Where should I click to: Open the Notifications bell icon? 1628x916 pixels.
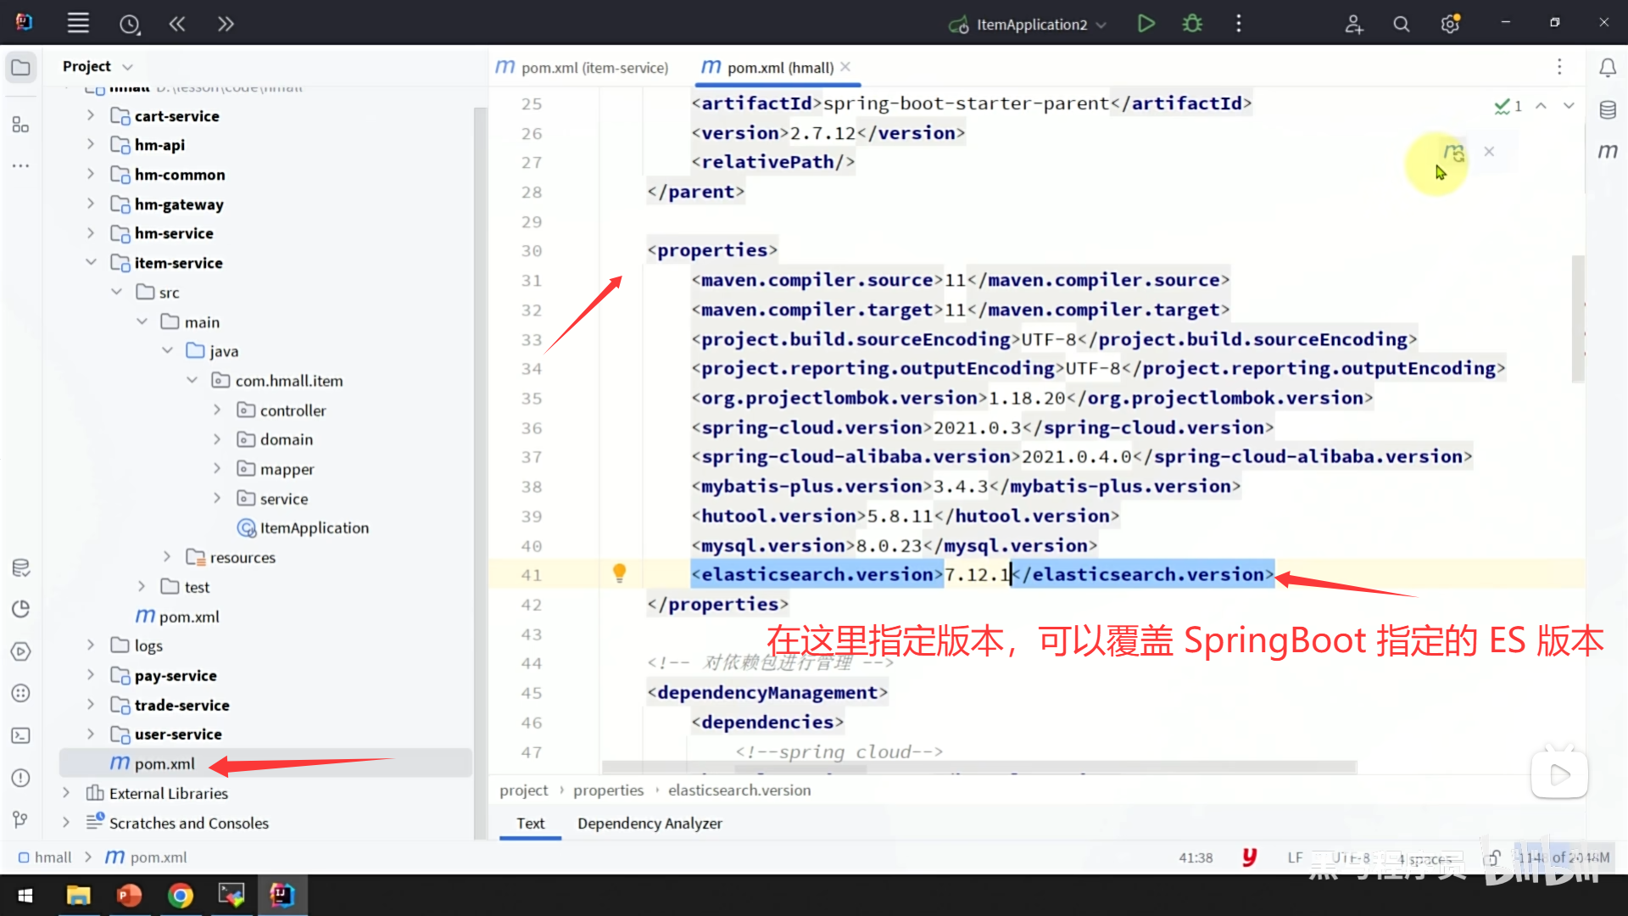click(x=1608, y=67)
